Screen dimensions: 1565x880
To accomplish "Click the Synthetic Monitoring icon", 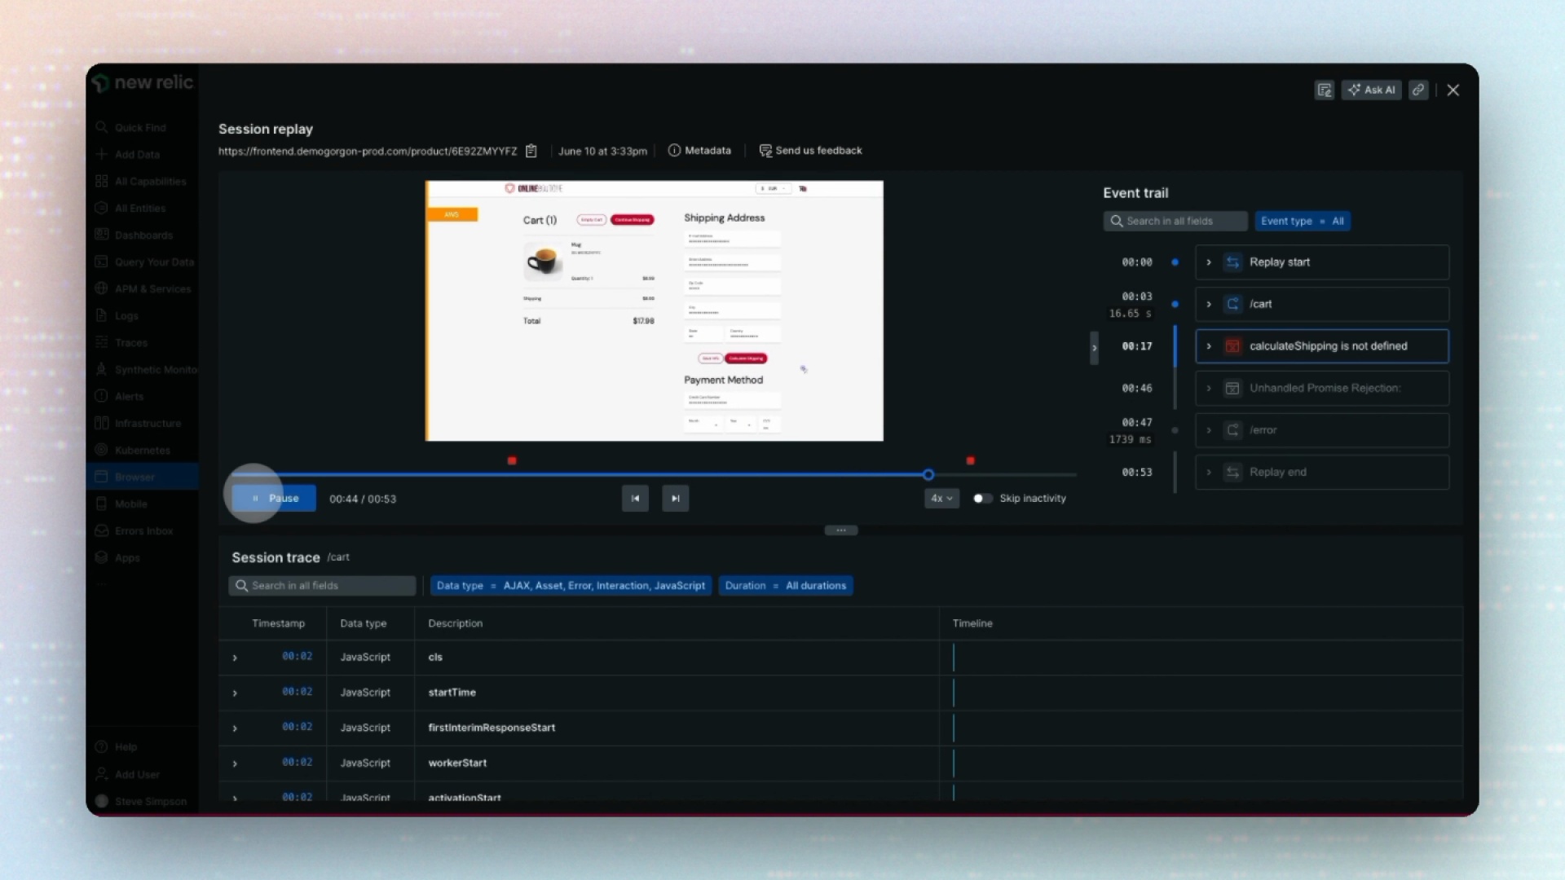I will point(101,370).
